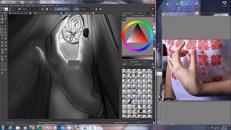Select the Line tool in toolbox
The image size is (231, 130).
pos(5,26)
